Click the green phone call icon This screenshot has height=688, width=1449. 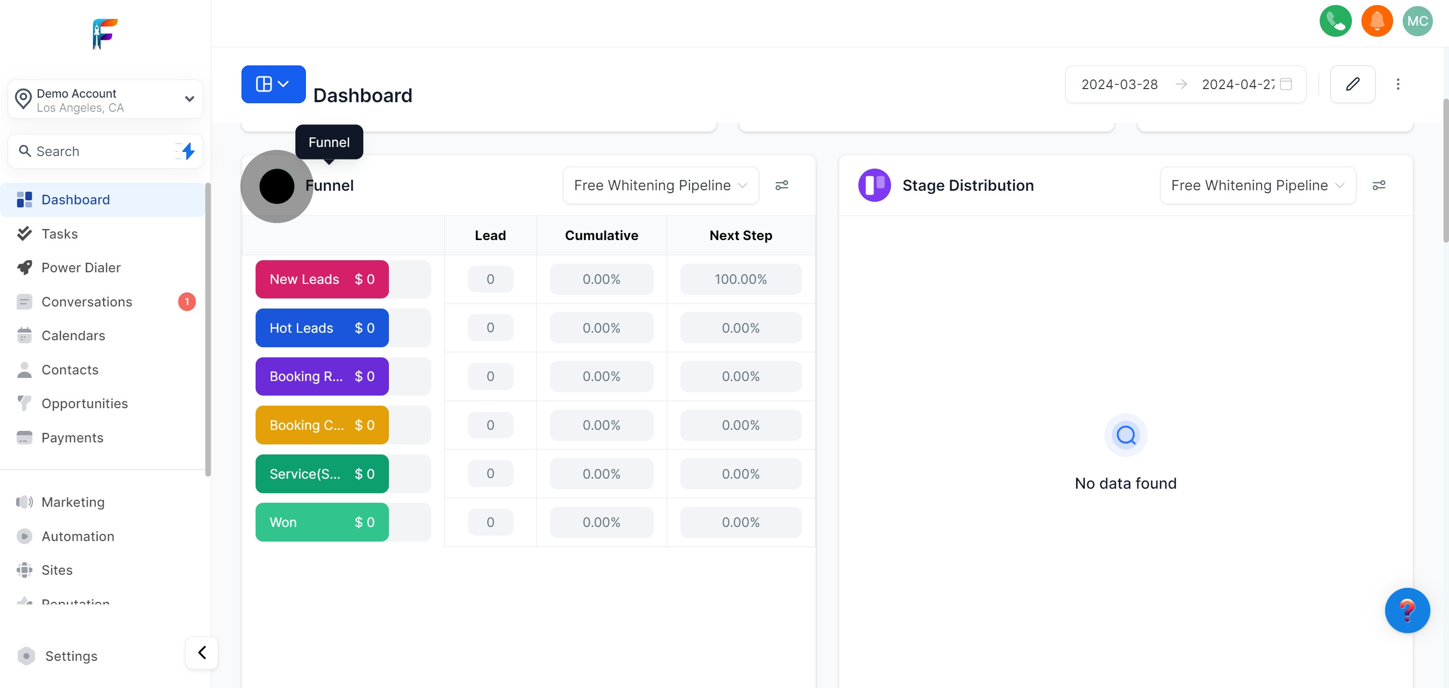click(1335, 21)
